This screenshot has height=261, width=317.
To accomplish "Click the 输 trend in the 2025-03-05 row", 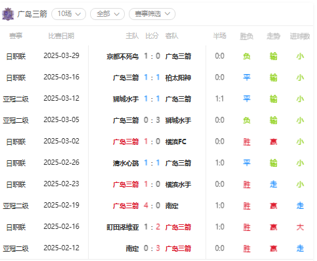I will (274, 120).
